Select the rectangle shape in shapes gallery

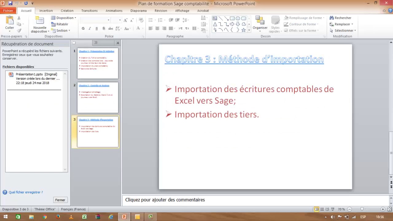232,18
